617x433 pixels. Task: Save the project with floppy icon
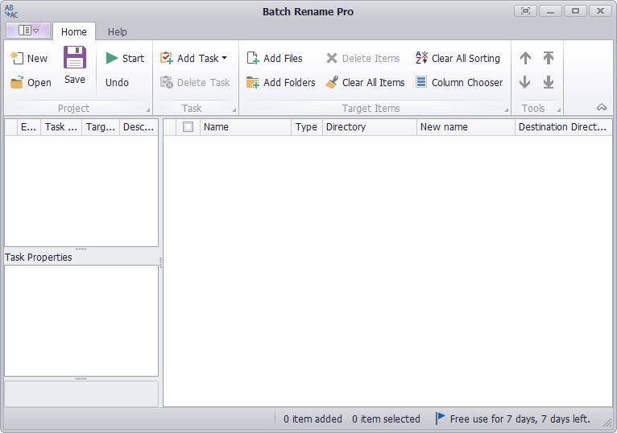pos(75,65)
